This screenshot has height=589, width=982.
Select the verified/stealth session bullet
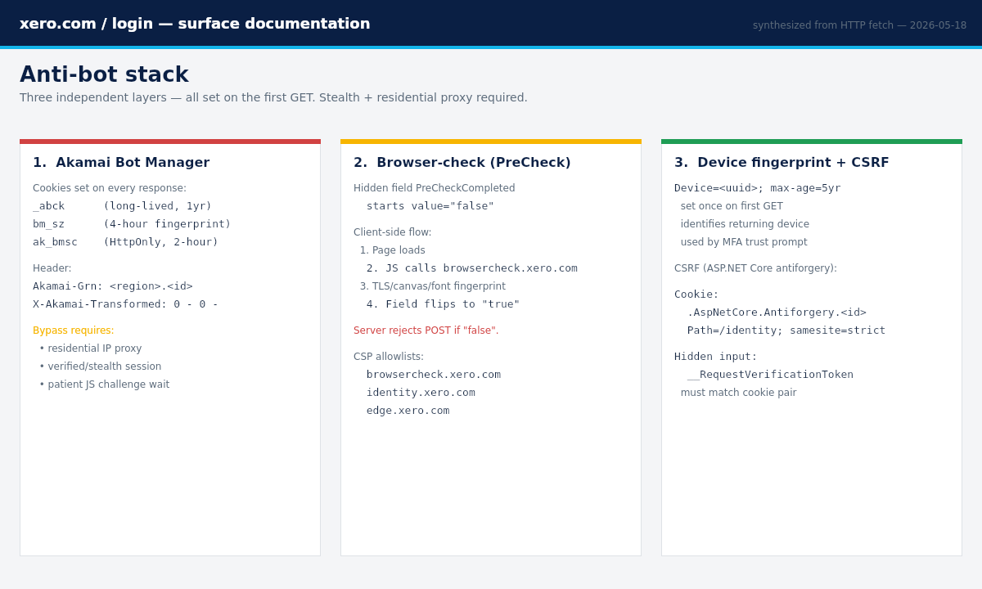click(x=101, y=366)
